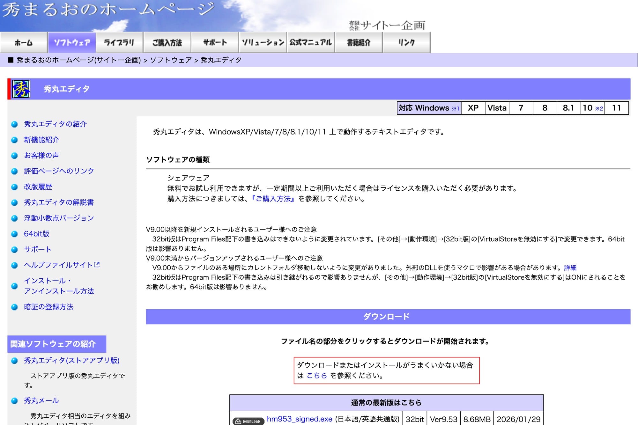This screenshot has width=638, height=425.
Task: Open 新機能紹介 sidebar link
Action: [x=41, y=140]
